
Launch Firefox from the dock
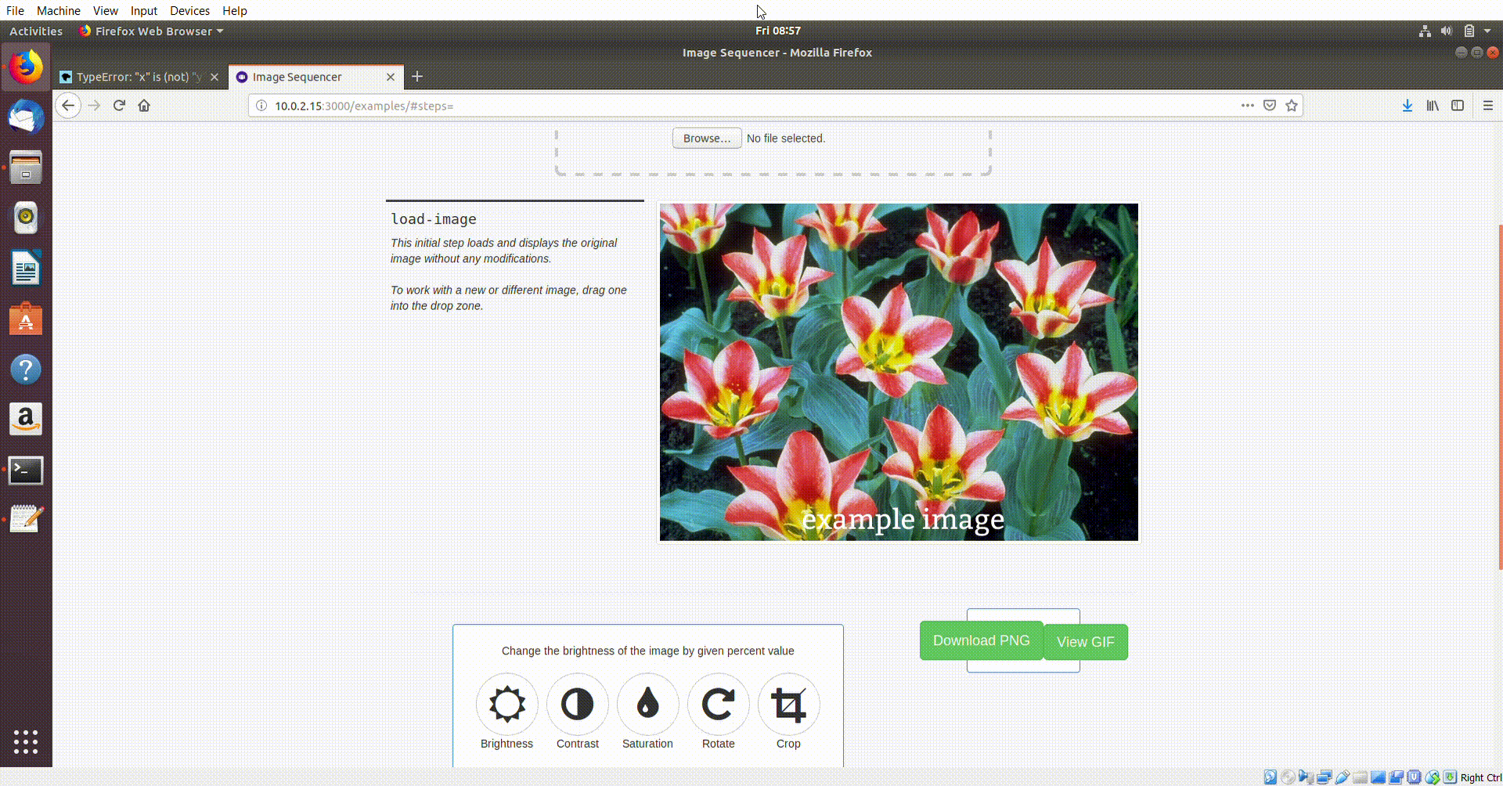coord(26,67)
